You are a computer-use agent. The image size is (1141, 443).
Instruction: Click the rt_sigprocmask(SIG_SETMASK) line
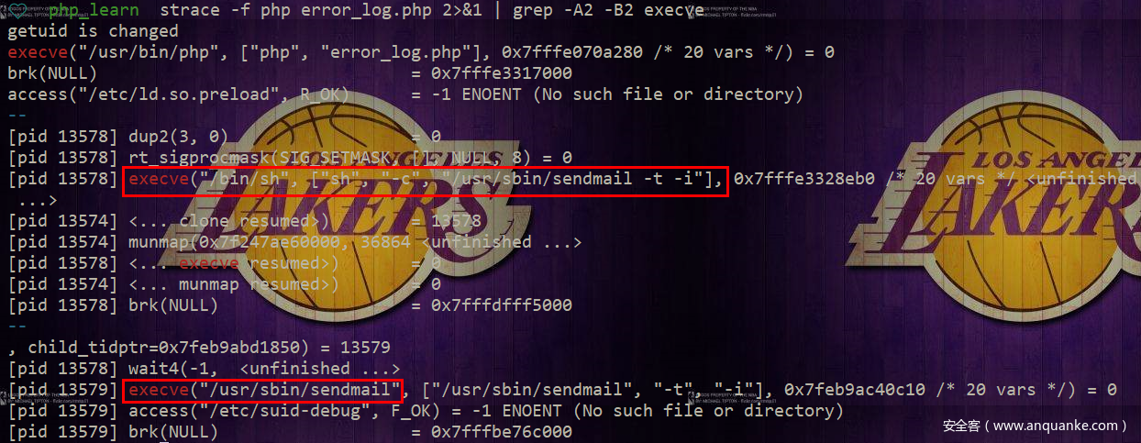point(290,158)
